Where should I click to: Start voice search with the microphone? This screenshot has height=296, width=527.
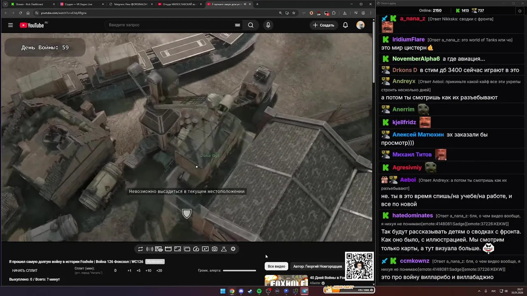click(x=268, y=25)
